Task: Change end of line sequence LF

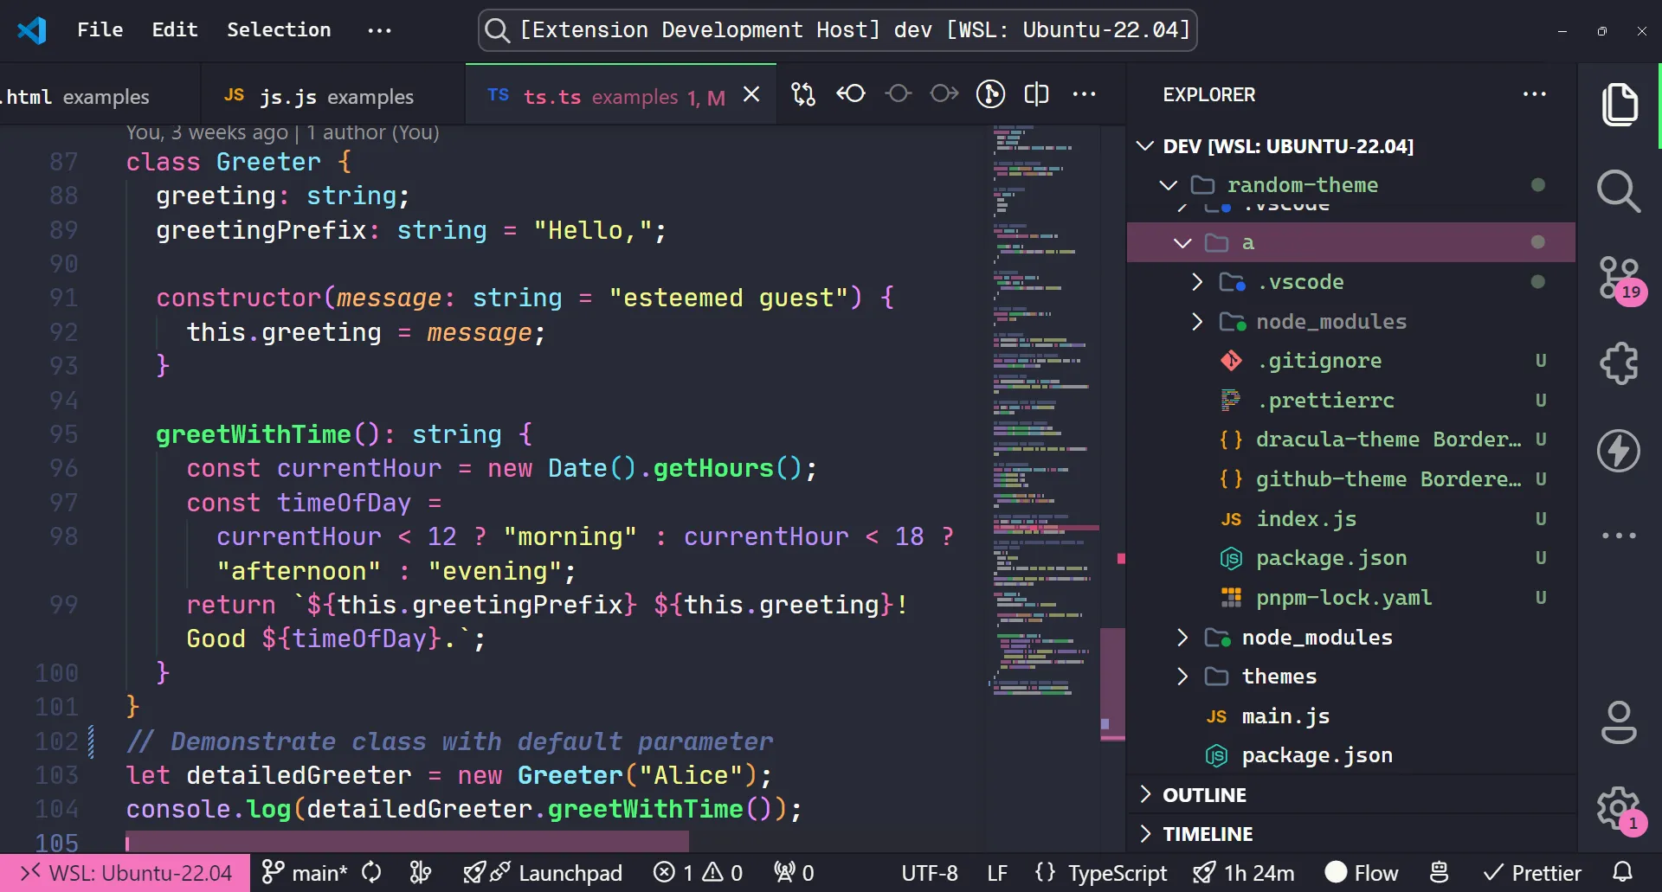Action: (997, 873)
